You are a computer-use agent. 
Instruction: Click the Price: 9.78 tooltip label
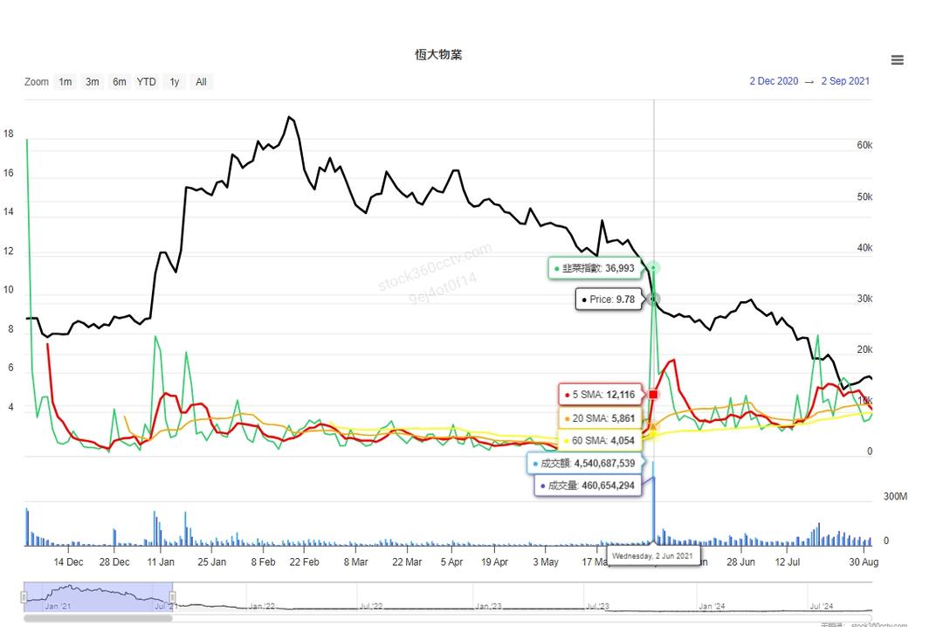[x=609, y=299]
